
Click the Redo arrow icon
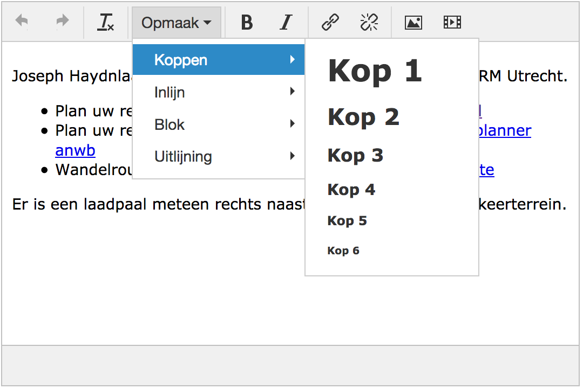[63, 22]
